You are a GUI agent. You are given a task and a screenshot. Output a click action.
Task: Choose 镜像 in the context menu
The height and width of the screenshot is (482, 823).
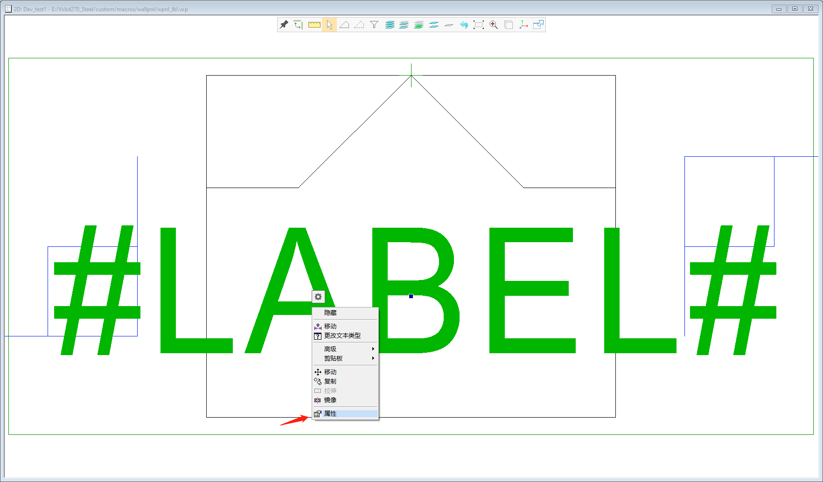pyautogui.click(x=345, y=400)
